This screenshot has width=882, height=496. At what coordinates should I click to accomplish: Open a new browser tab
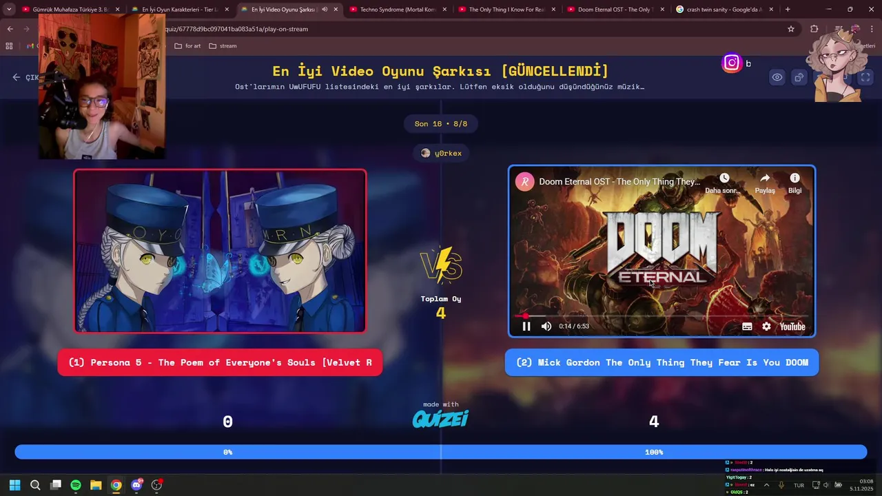click(788, 10)
